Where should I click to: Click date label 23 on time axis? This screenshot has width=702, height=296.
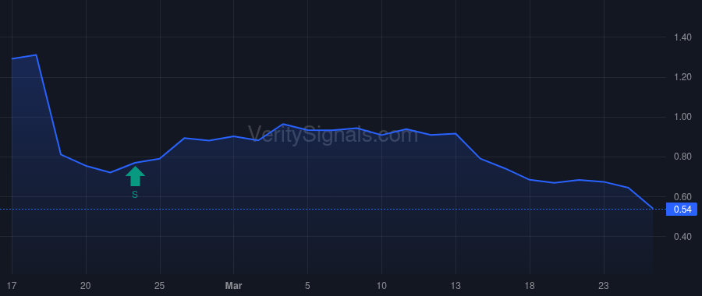click(x=604, y=285)
